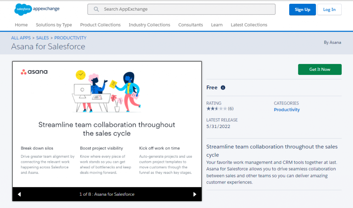Click the left carousel arrow

[x=19, y=194]
